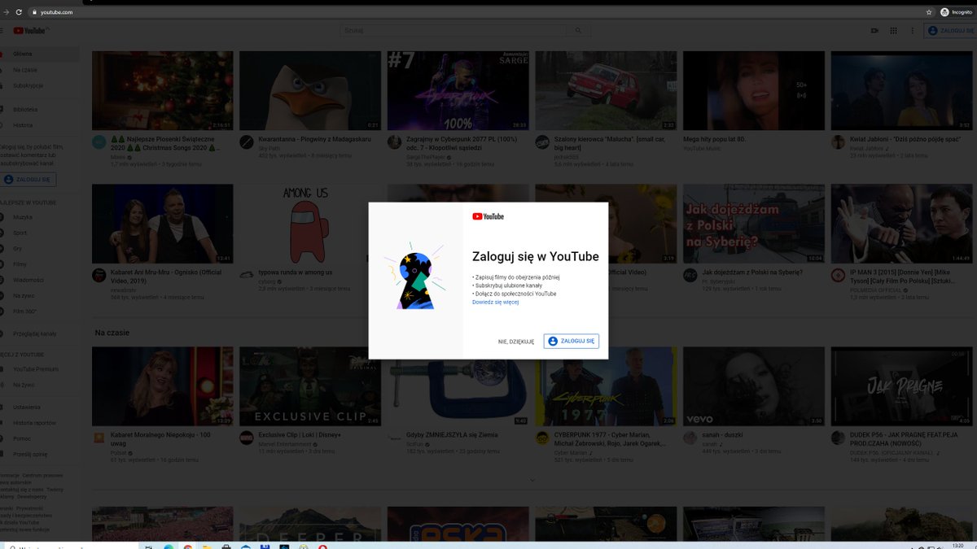Viewport: 977px width, 549px height.
Task: Select Główna in the sidebar
Action: pyautogui.click(x=39, y=54)
